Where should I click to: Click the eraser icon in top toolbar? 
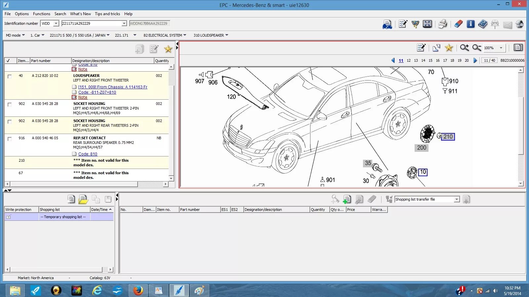pos(458,24)
